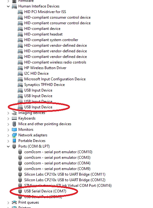Select HP Wireless Button Driver
The width and height of the screenshot is (153, 208).
click(x=45, y=68)
